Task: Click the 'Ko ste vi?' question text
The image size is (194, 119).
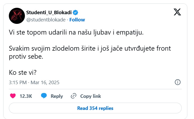Action: 23,73
